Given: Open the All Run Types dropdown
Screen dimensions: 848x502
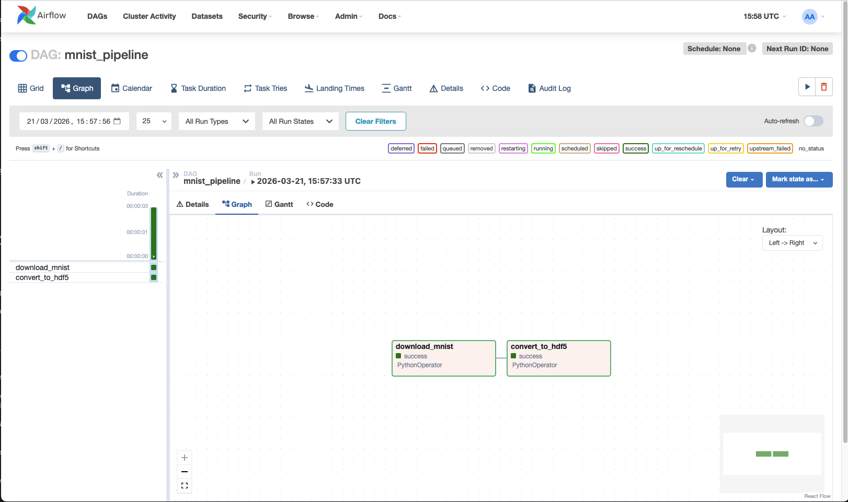Looking at the screenshot, I should coord(216,121).
